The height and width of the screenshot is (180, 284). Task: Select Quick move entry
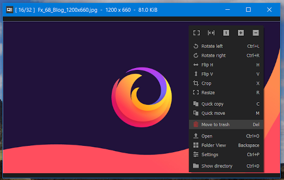click(226, 113)
